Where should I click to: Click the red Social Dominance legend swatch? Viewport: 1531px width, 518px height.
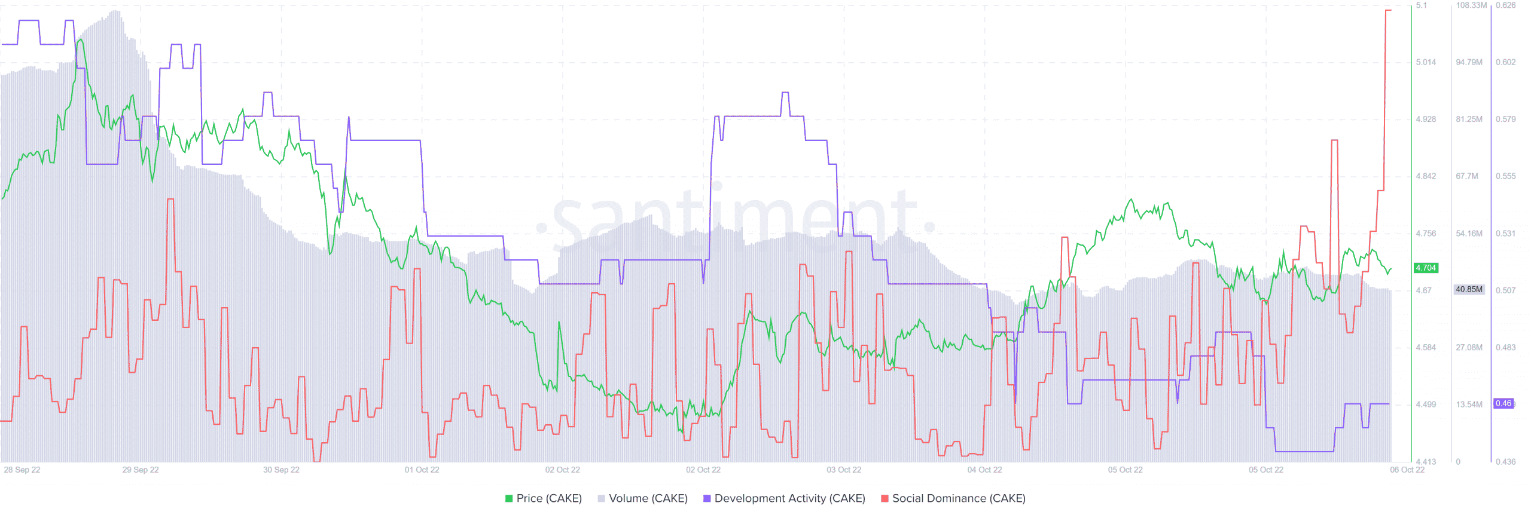tap(885, 498)
